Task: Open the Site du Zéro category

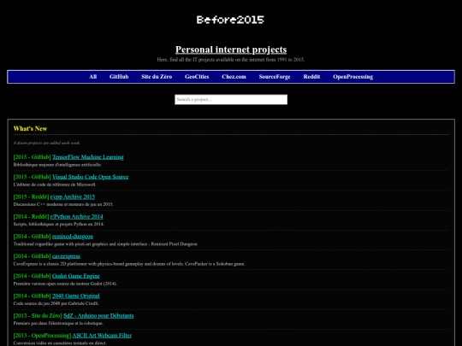Action: coord(157,77)
